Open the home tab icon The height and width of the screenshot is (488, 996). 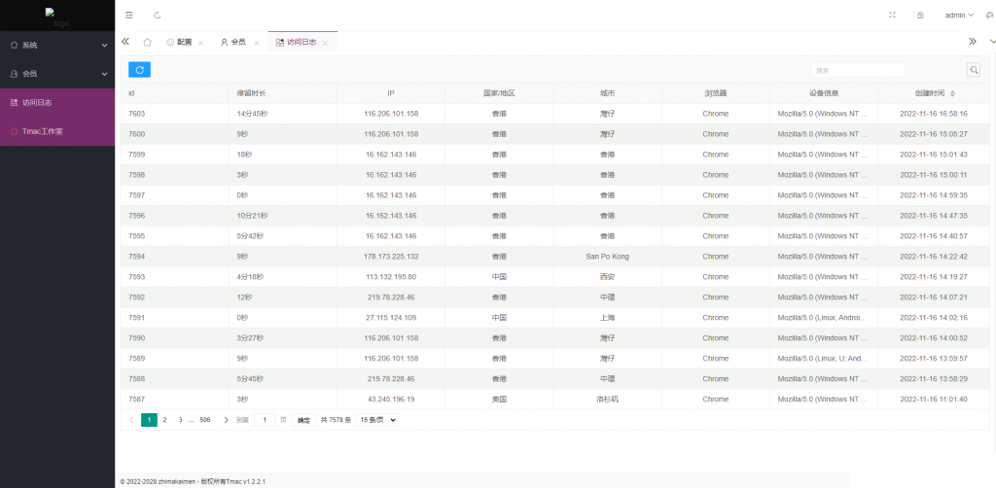147,43
